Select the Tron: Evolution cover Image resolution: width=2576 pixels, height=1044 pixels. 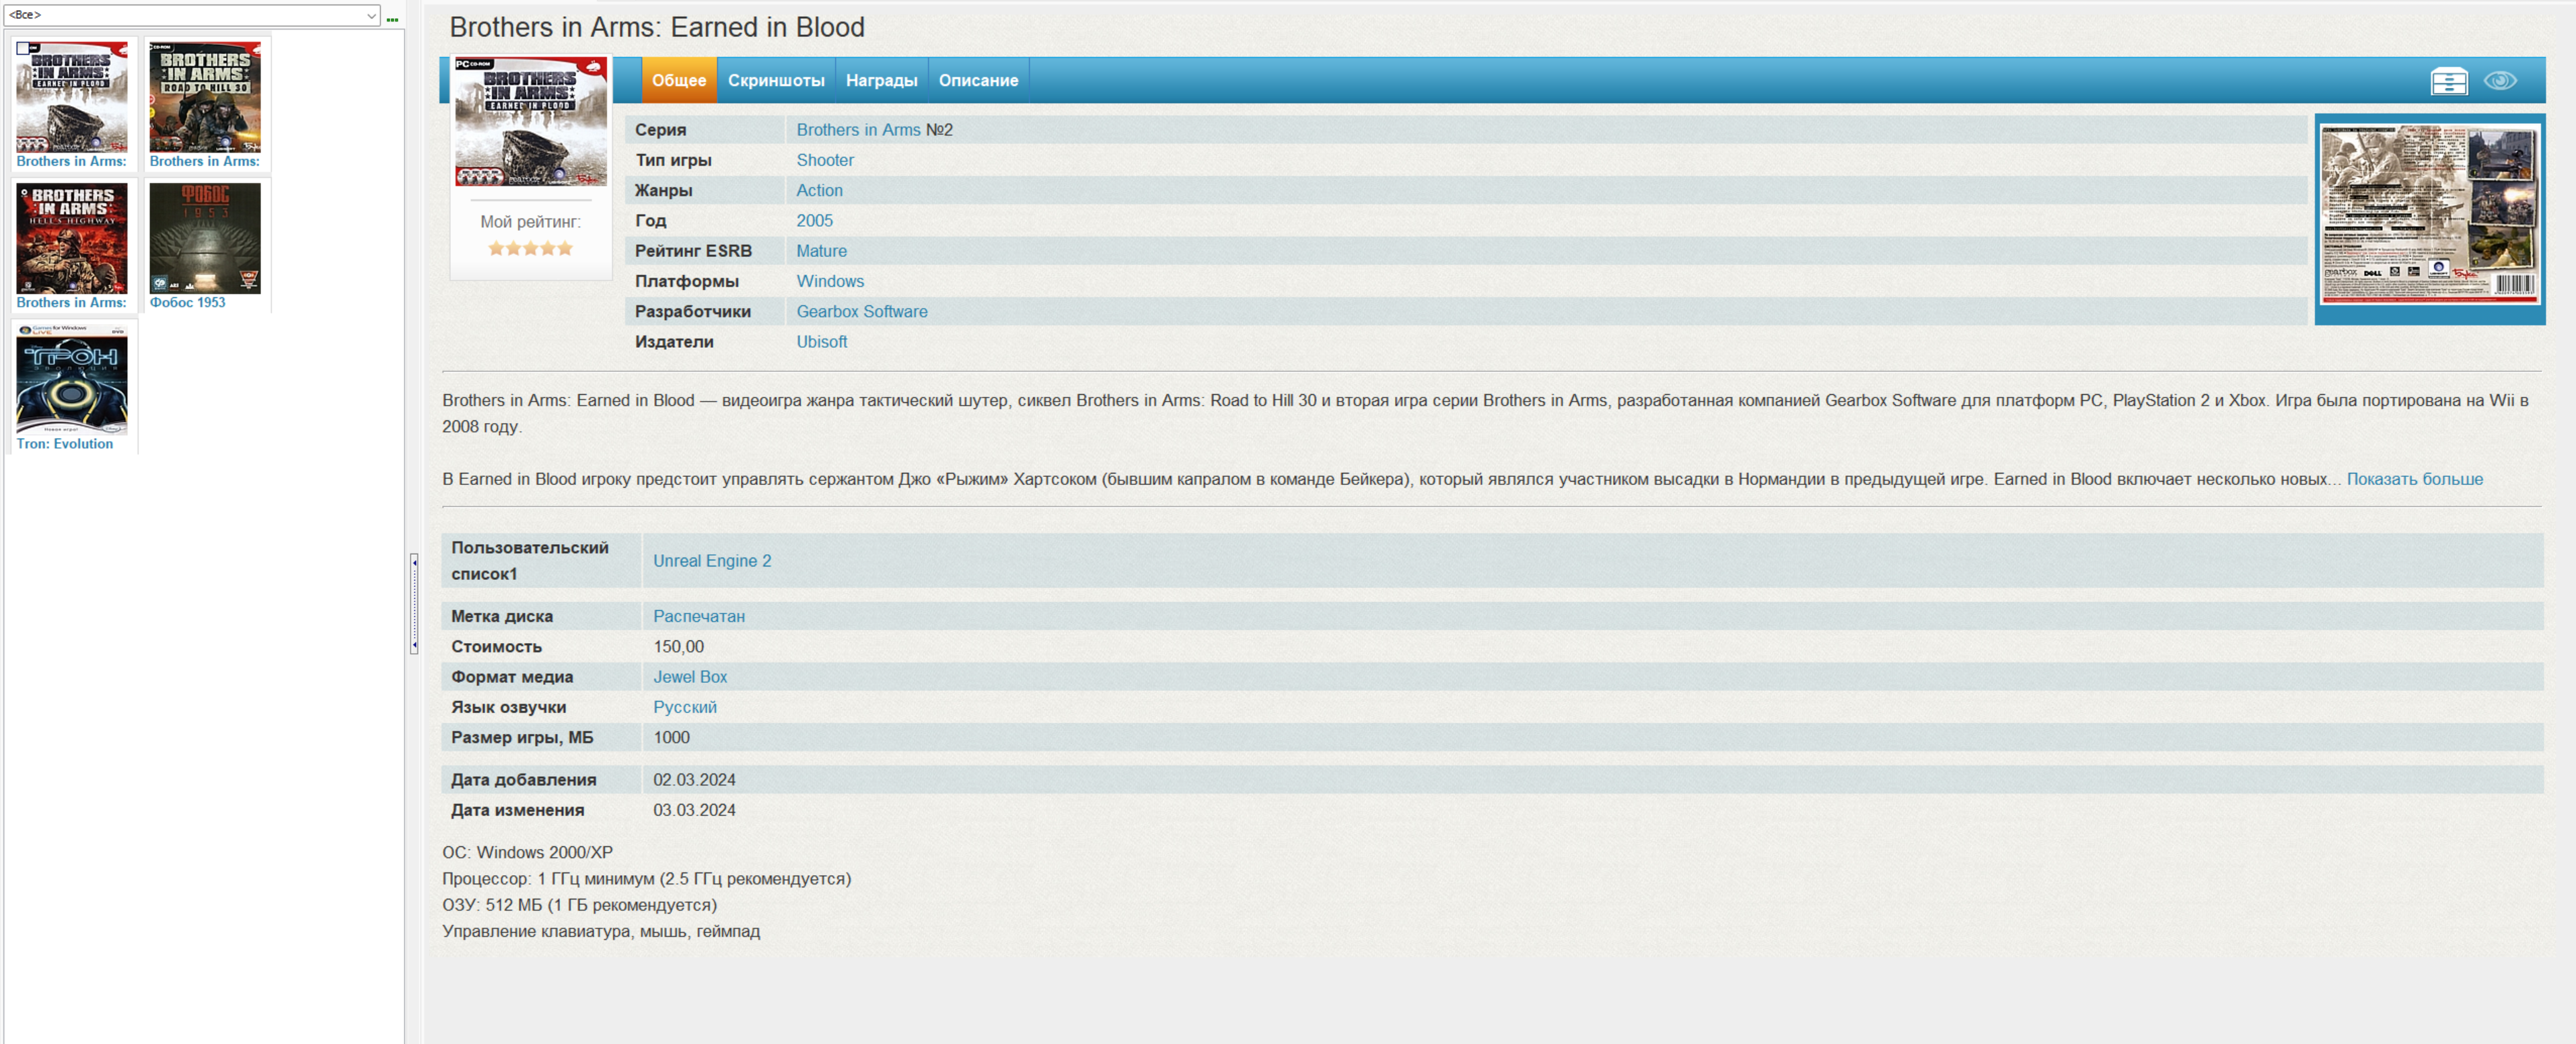coord(72,379)
